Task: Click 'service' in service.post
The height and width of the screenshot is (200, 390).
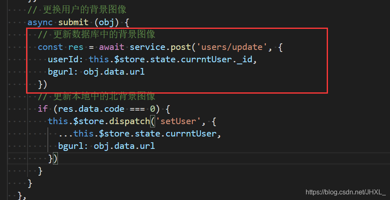Action: [x=148, y=47]
